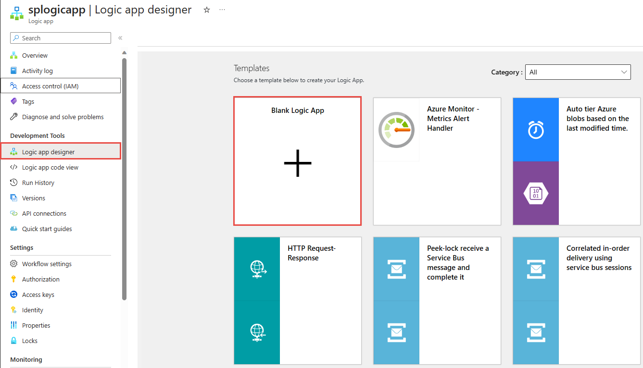643x368 pixels.
Task: Click the plus icon in Blank Logic App
Action: coord(298,163)
